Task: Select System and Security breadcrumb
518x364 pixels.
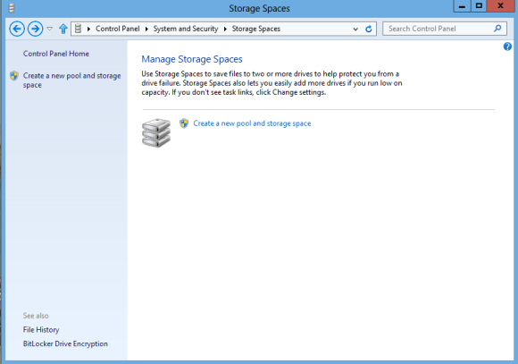Action: 186,29
